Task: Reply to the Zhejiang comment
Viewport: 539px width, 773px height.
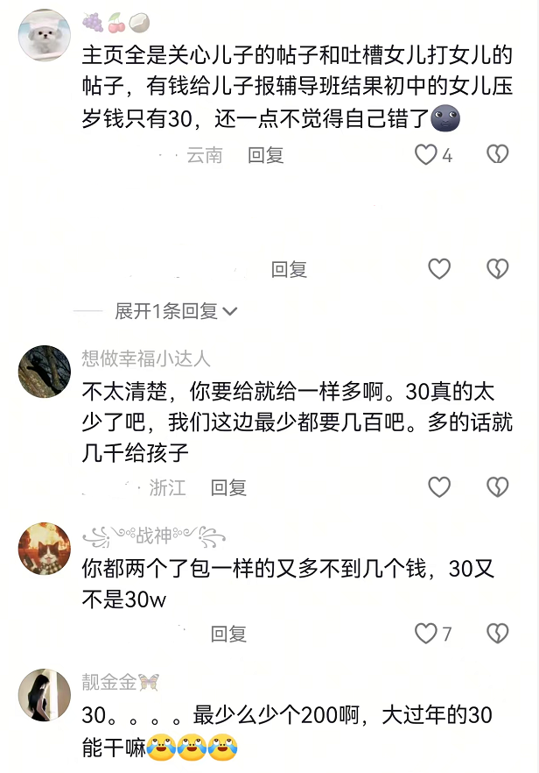Action: (228, 487)
